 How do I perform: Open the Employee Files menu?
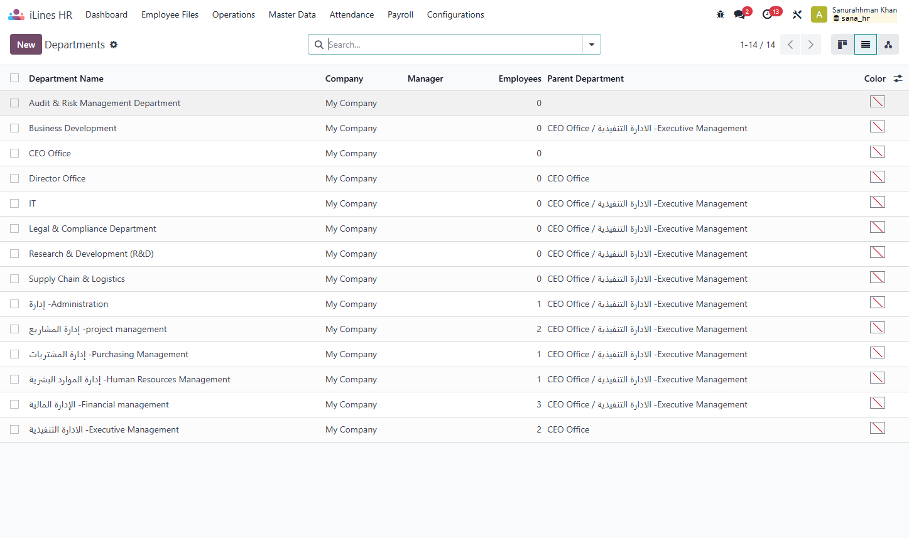click(170, 14)
